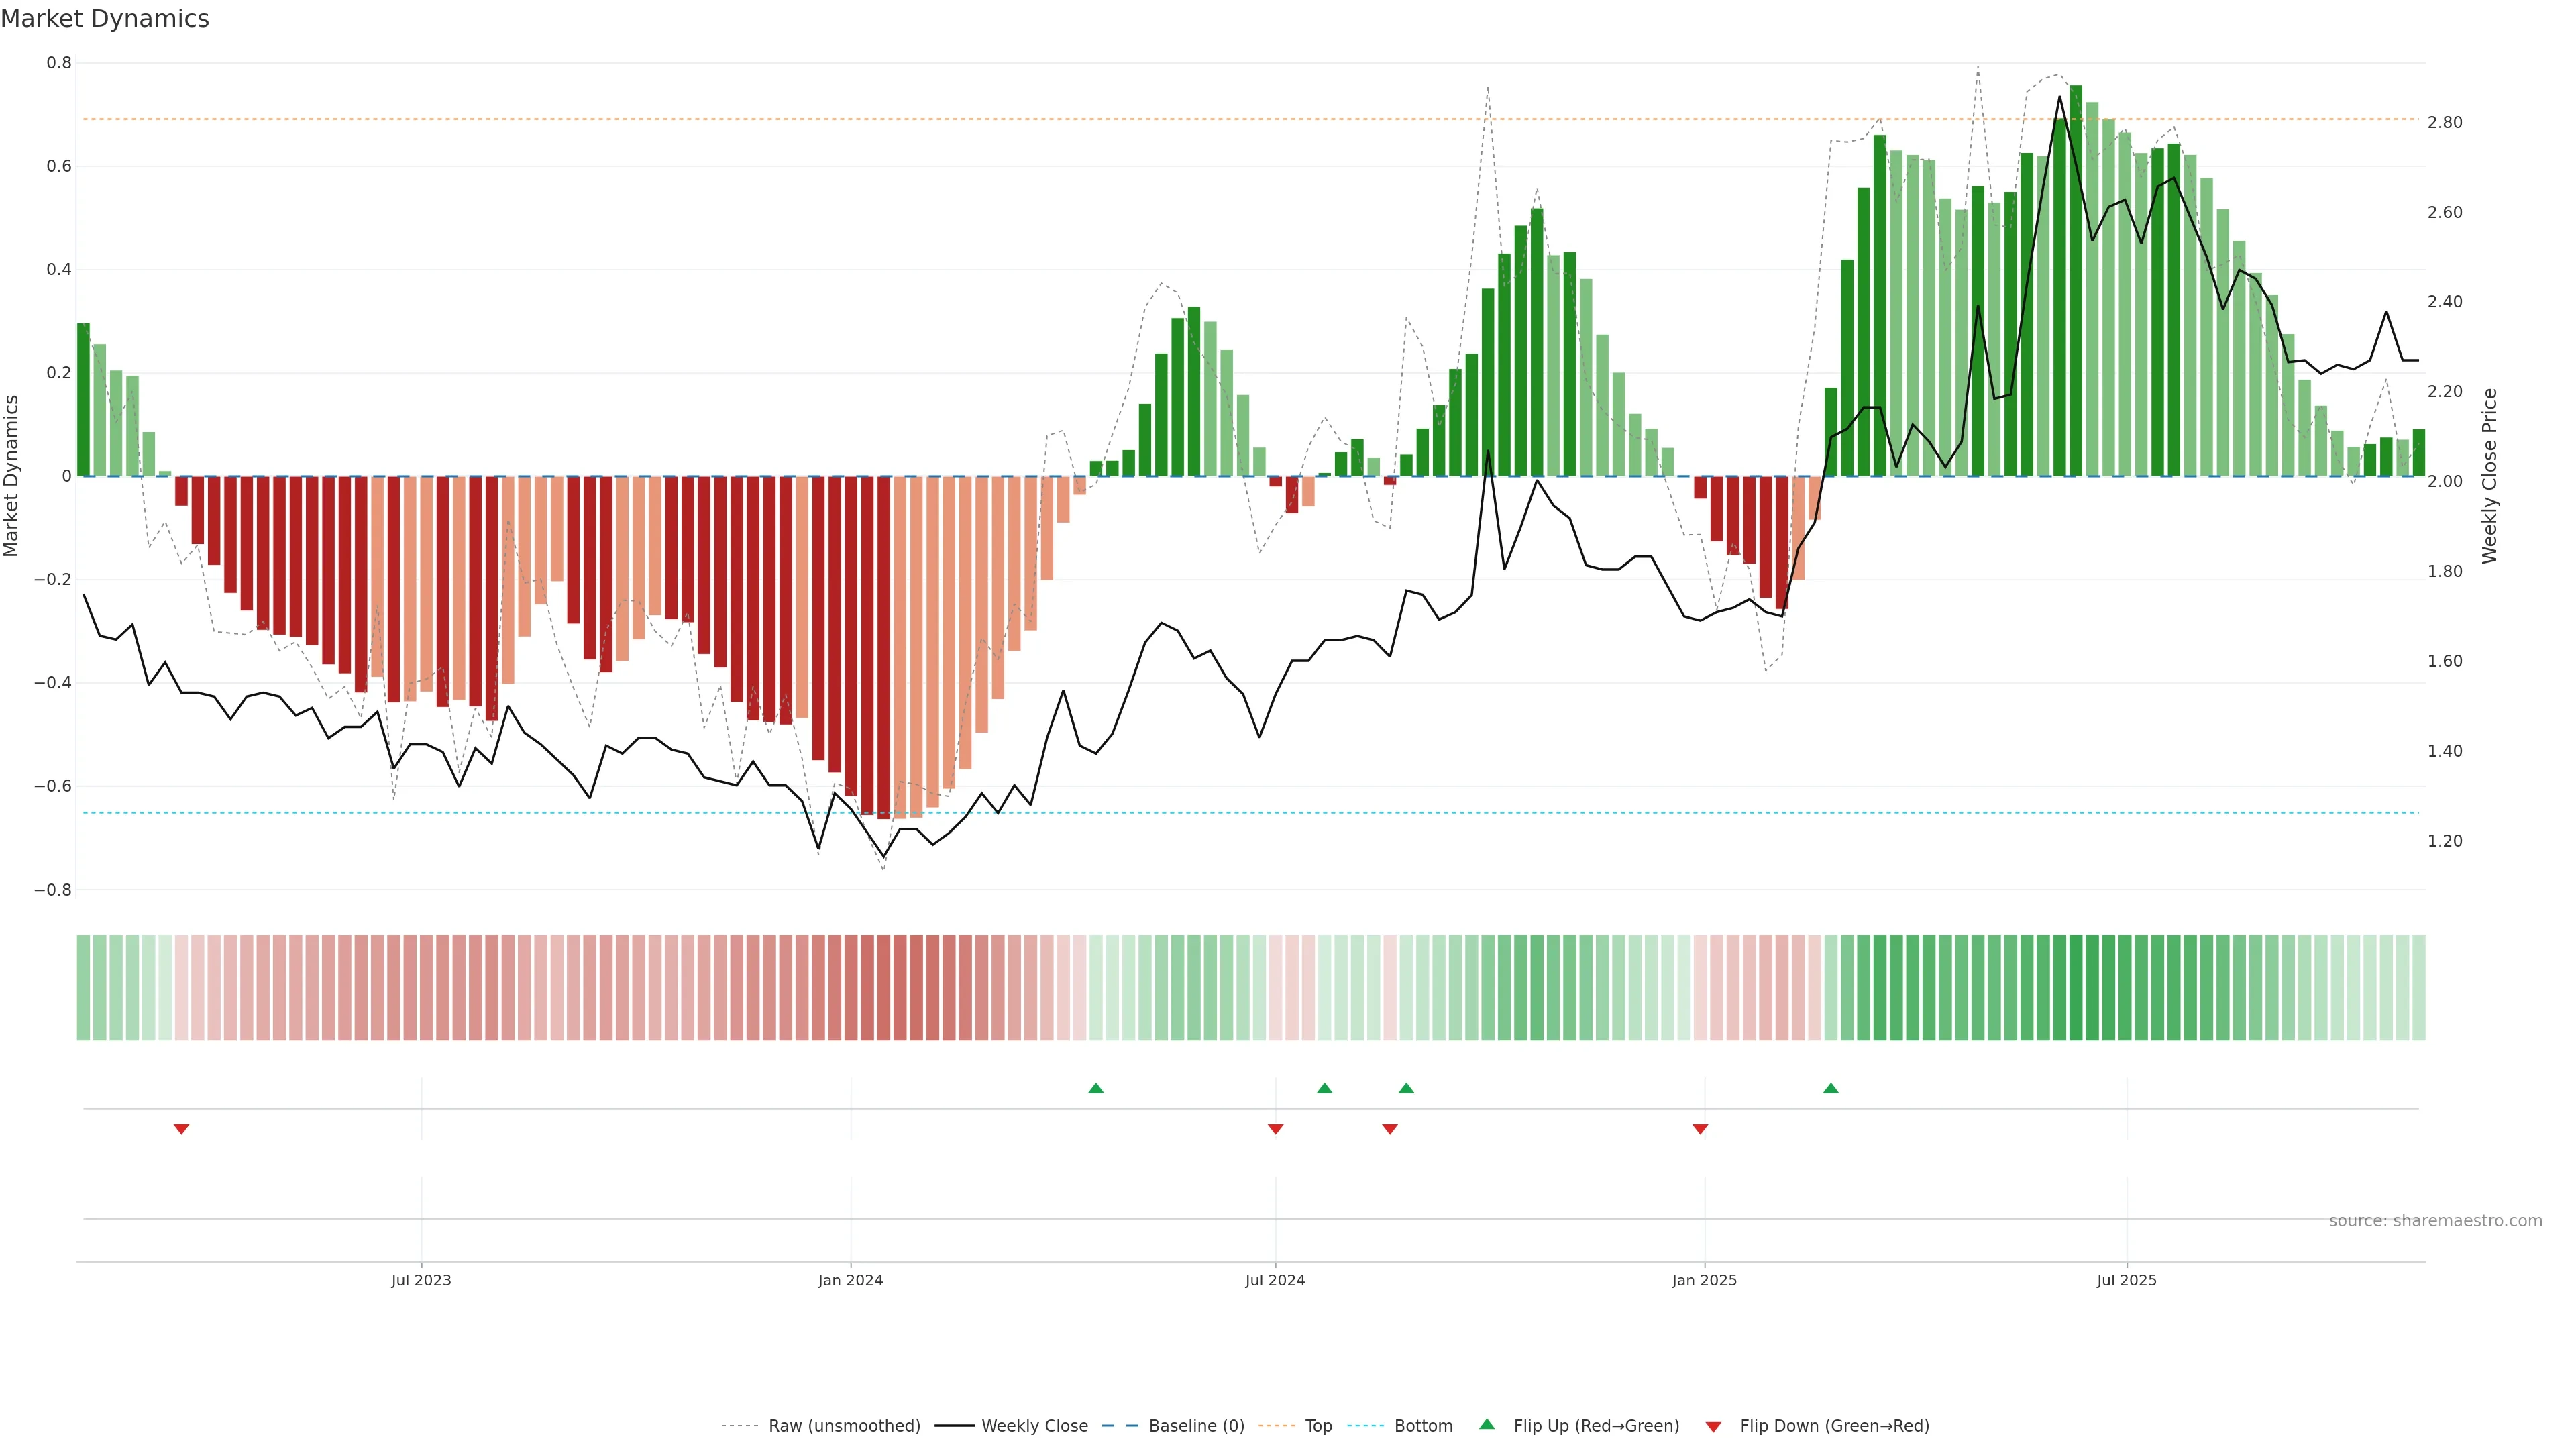Click the Weekly Close Price axis title
The height and width of the screenshot is (1449, 2576).
pos(2489,476)
